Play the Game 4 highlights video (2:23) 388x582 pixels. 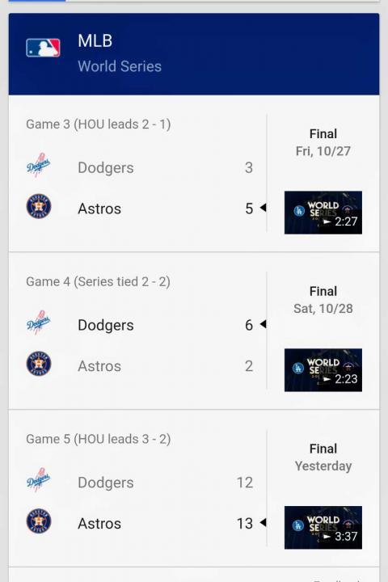tap(323, 370)
